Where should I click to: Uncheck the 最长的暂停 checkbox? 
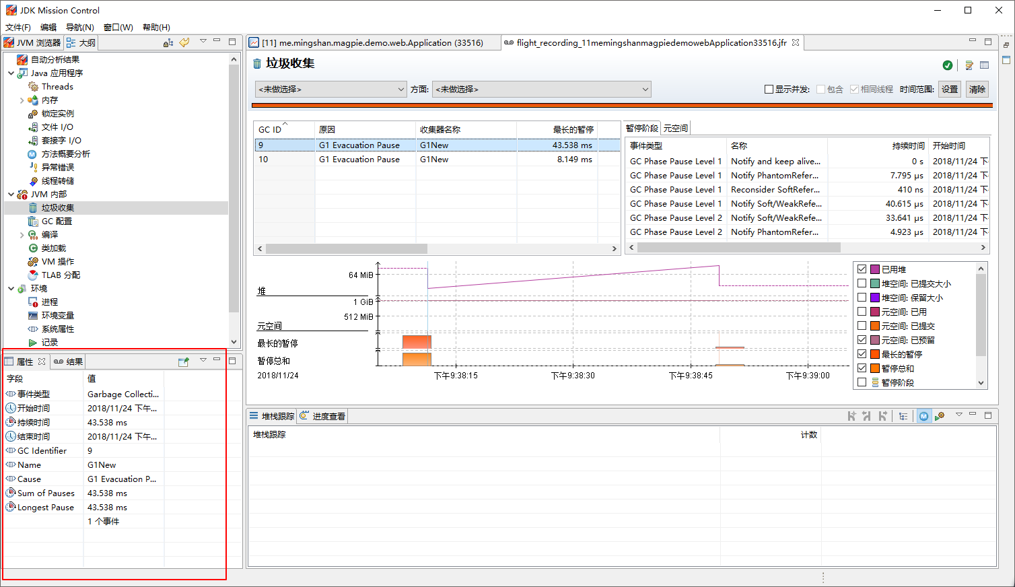pos(862,353)
